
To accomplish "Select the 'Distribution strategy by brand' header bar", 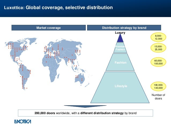I will point(124,28).
